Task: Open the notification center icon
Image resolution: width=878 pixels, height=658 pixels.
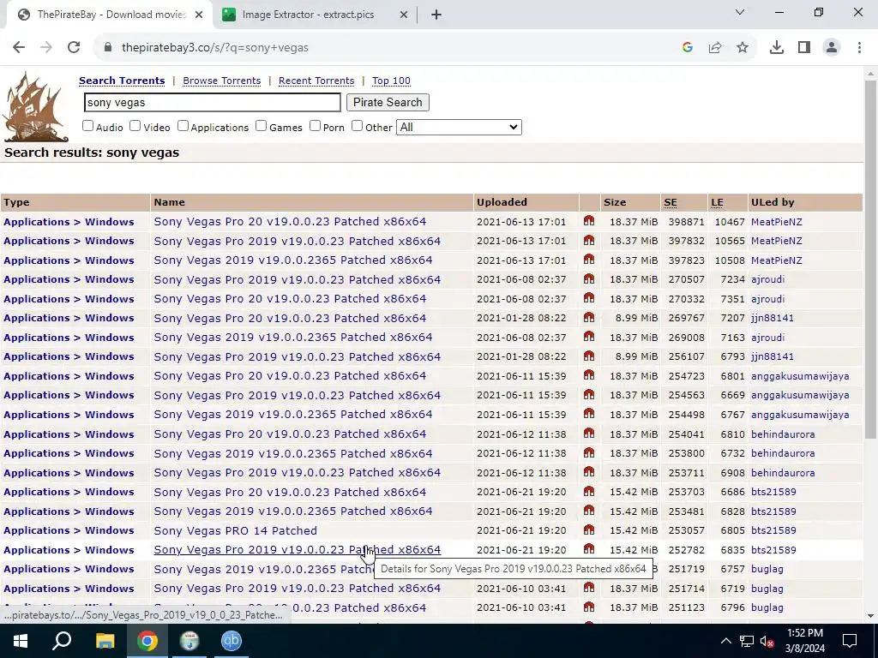Action: 850,641
